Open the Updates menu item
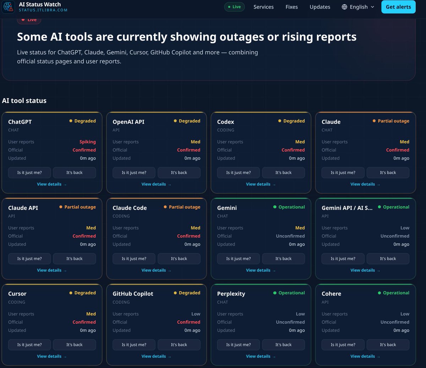The image size is (426, 368). coord(320,7)
